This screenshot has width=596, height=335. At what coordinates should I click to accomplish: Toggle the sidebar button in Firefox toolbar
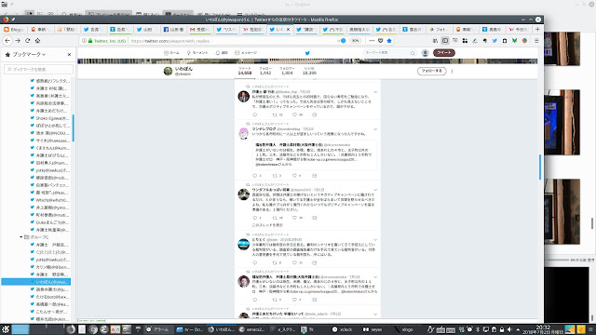445,41
